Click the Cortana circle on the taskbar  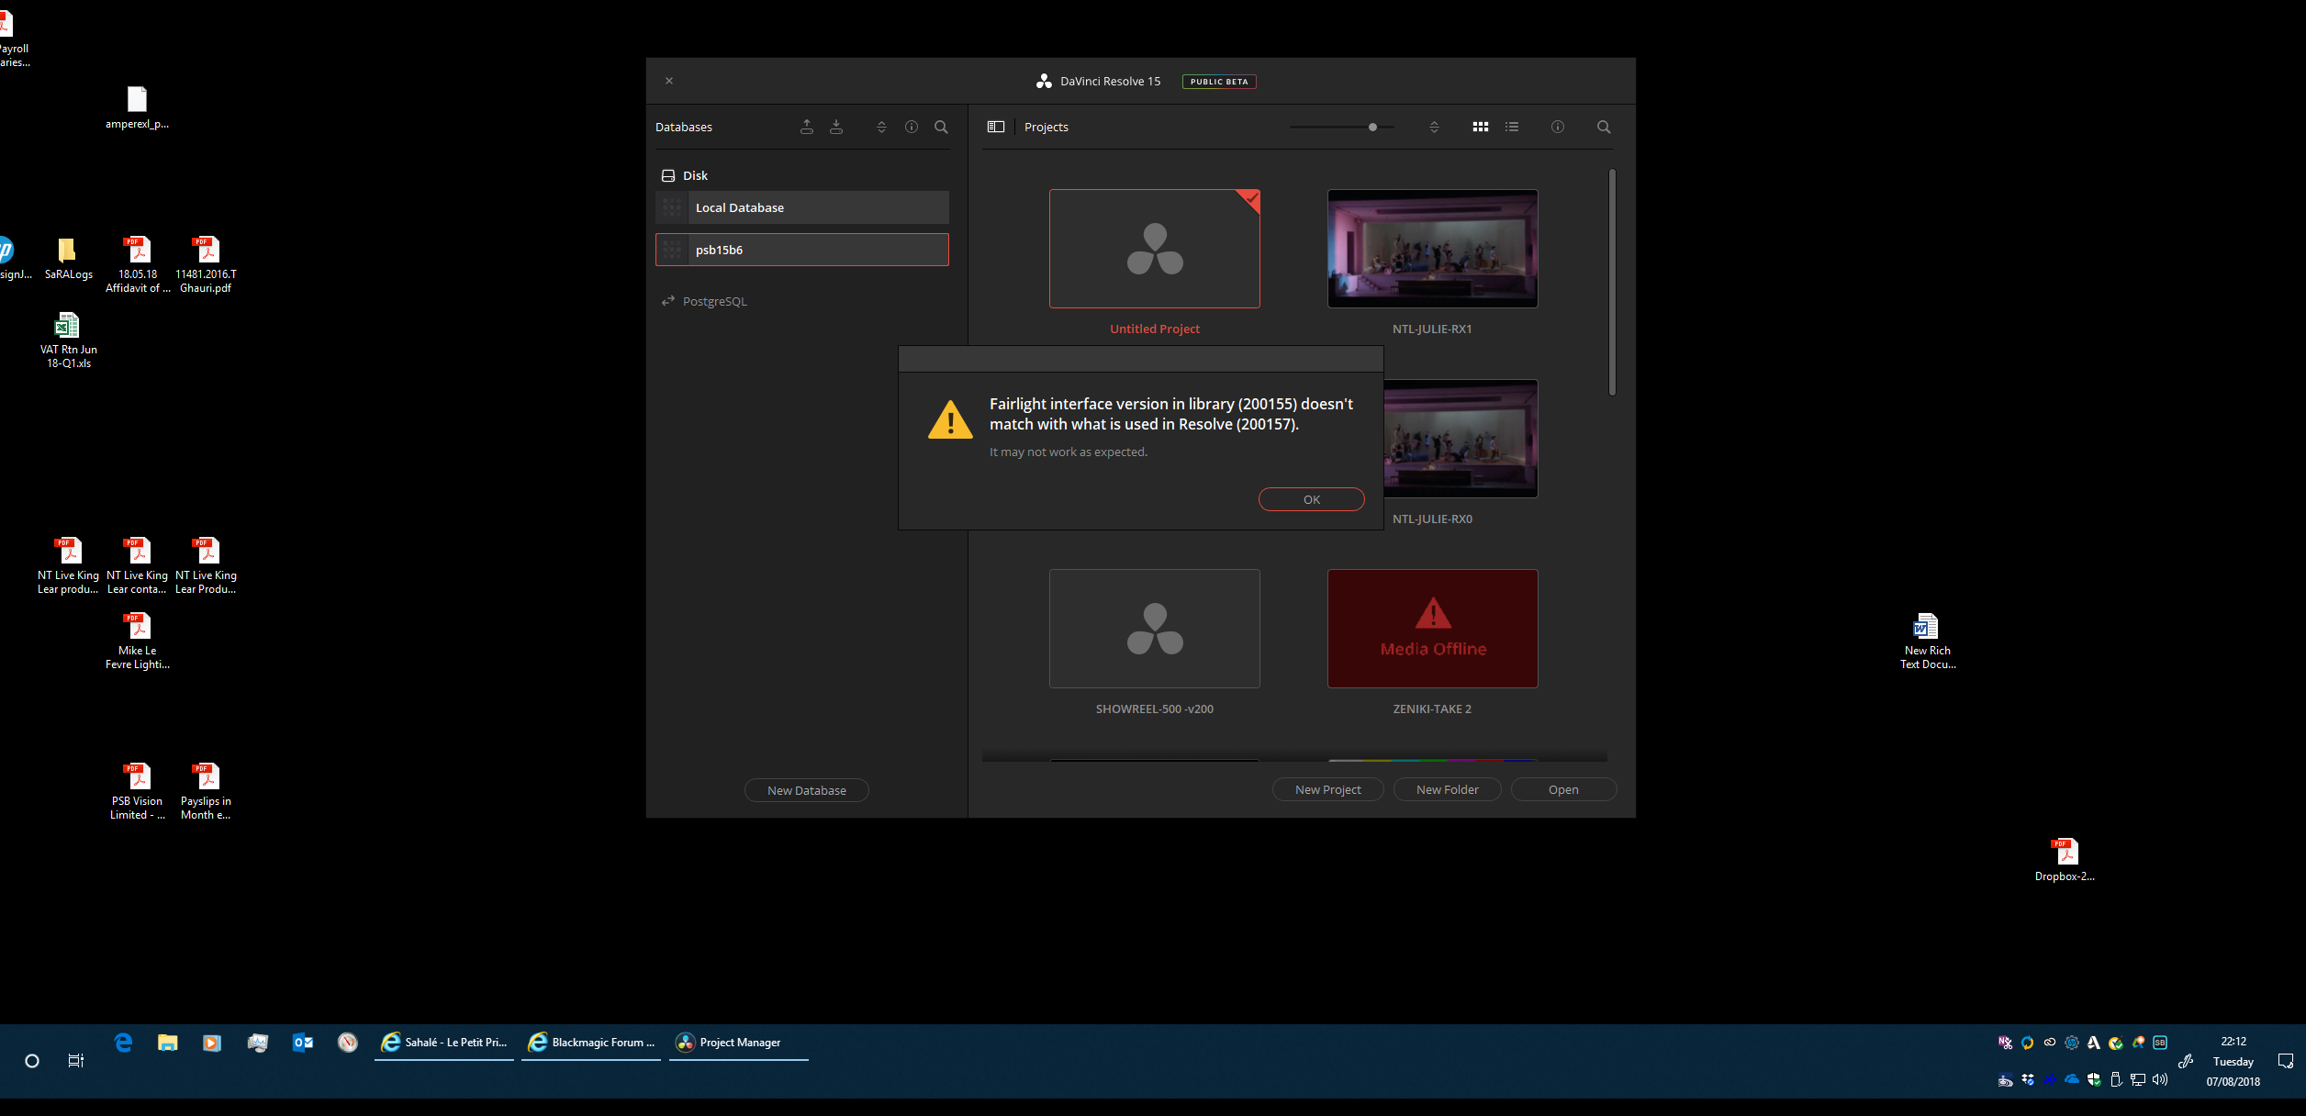coord(32,1061)
